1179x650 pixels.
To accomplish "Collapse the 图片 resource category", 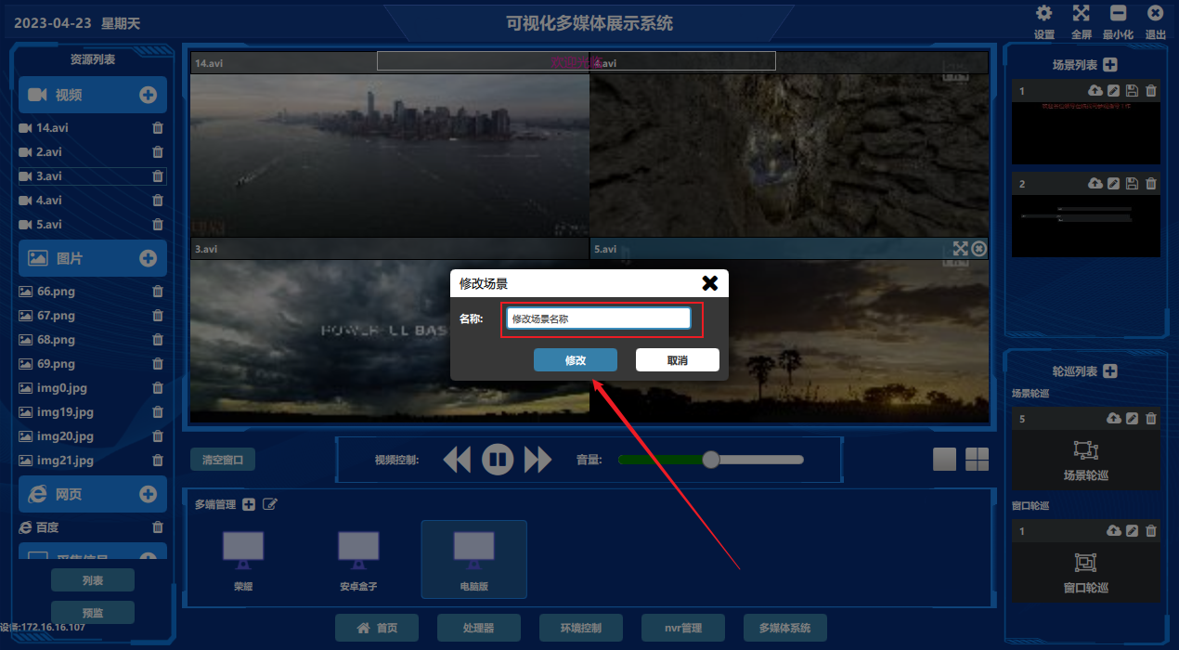I will [93, 258].
